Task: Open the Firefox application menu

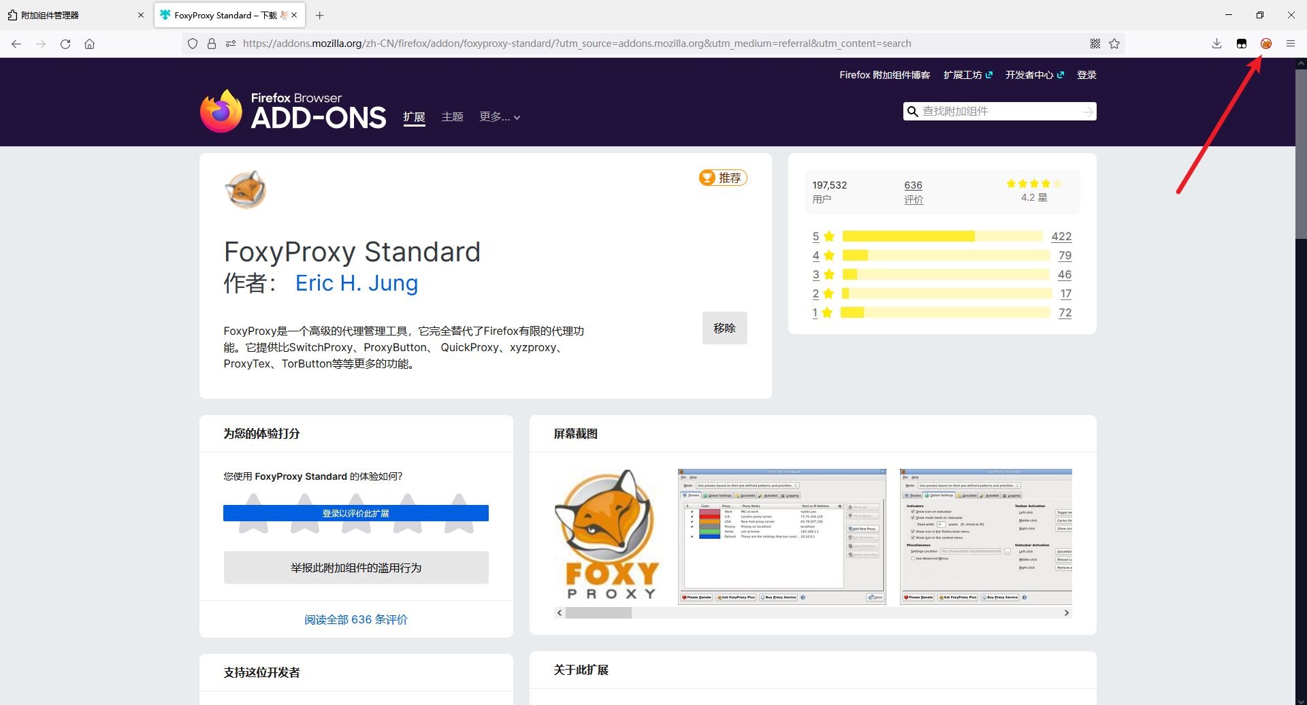Action: pyautogui.click(x=1291, y=44)
